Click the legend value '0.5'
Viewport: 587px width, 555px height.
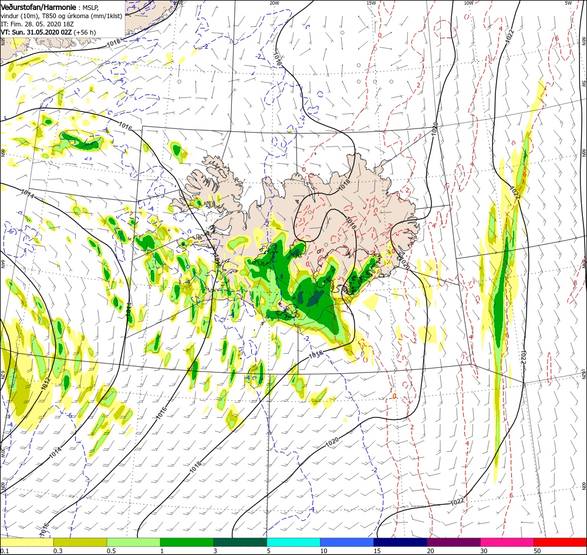tap(111, 551)
